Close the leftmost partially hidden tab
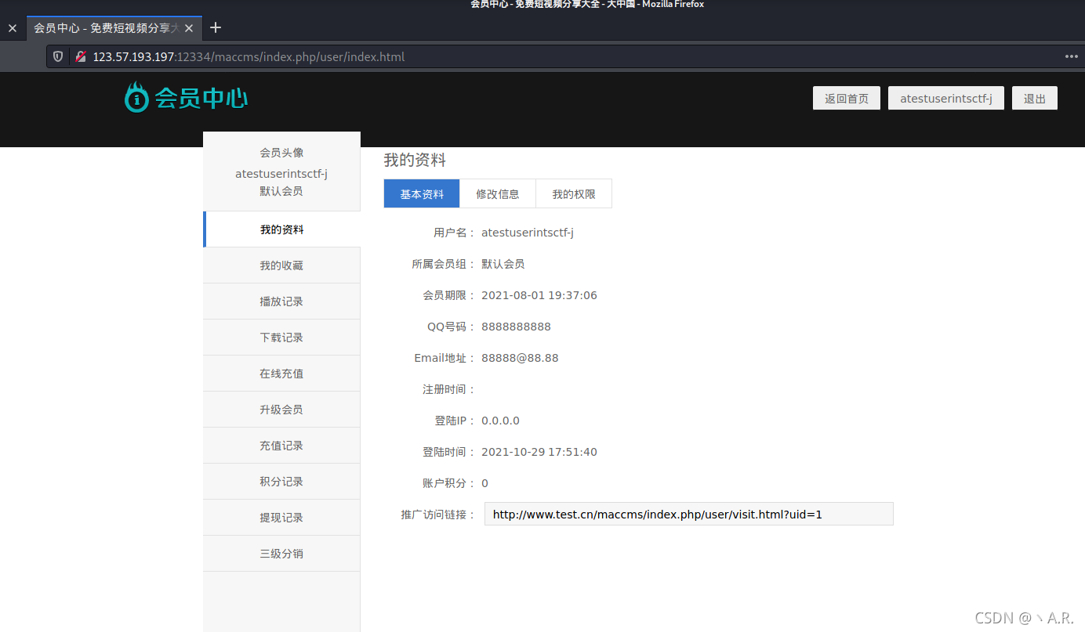This screenshot has width=1085, height=632. pyautogui.click(x=12, y=27)
